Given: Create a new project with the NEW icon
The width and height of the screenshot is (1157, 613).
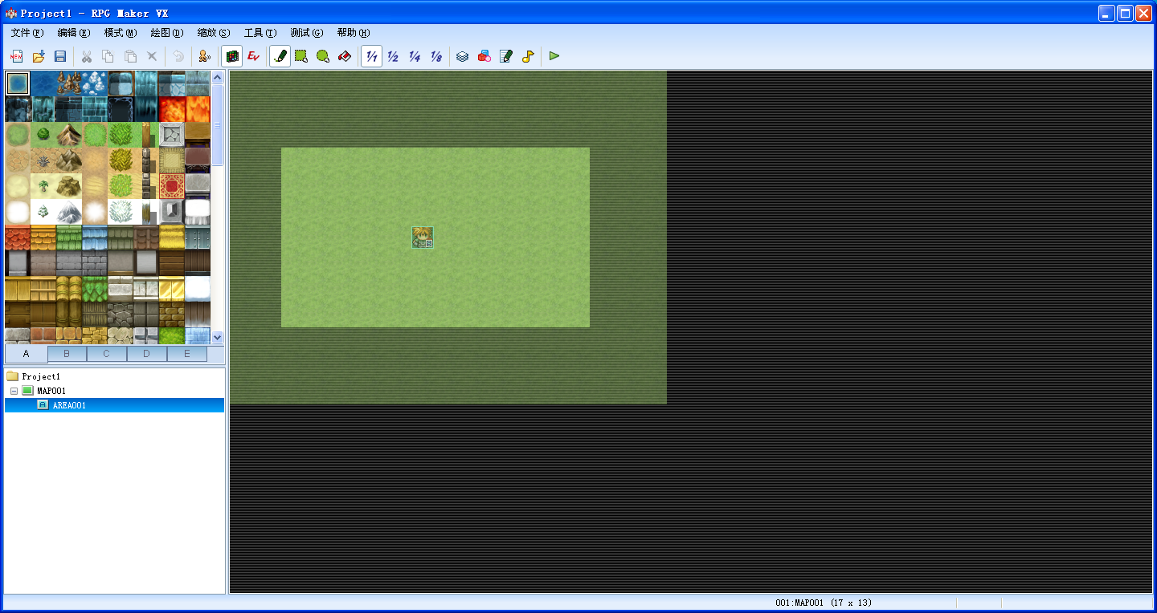Looking at the screenshot, I should click(17, 56).
